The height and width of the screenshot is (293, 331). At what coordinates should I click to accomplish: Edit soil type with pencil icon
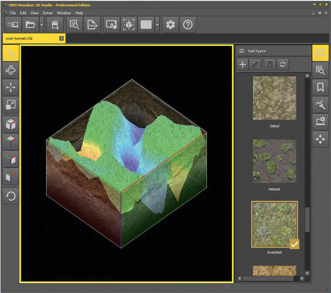(255, 64)
